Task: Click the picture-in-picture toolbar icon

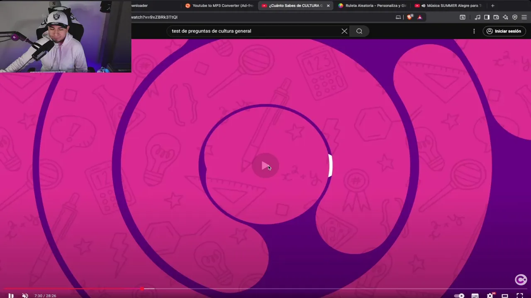Action: pos(463,17)
